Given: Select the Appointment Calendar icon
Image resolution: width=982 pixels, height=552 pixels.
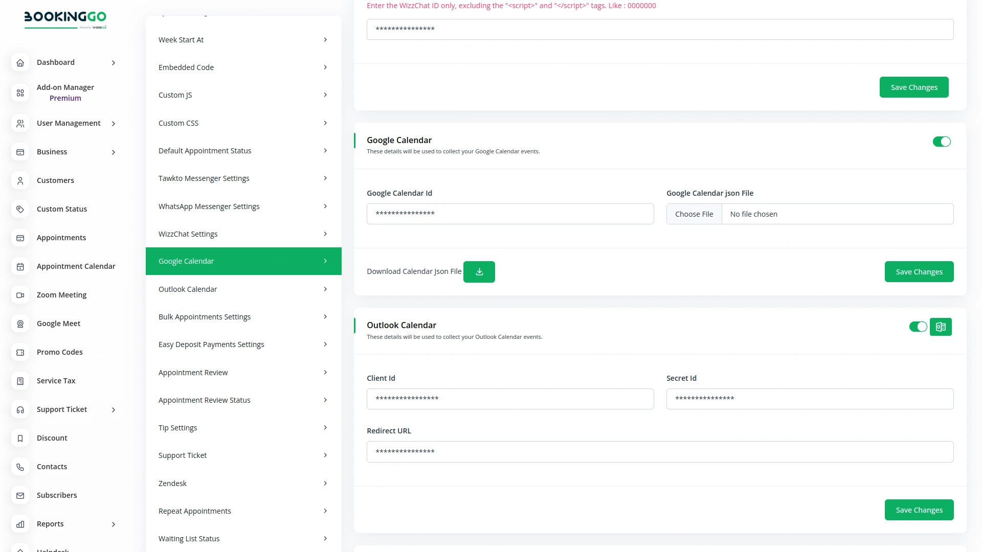Looking at the screenshot, I should [x=20, y=266].
